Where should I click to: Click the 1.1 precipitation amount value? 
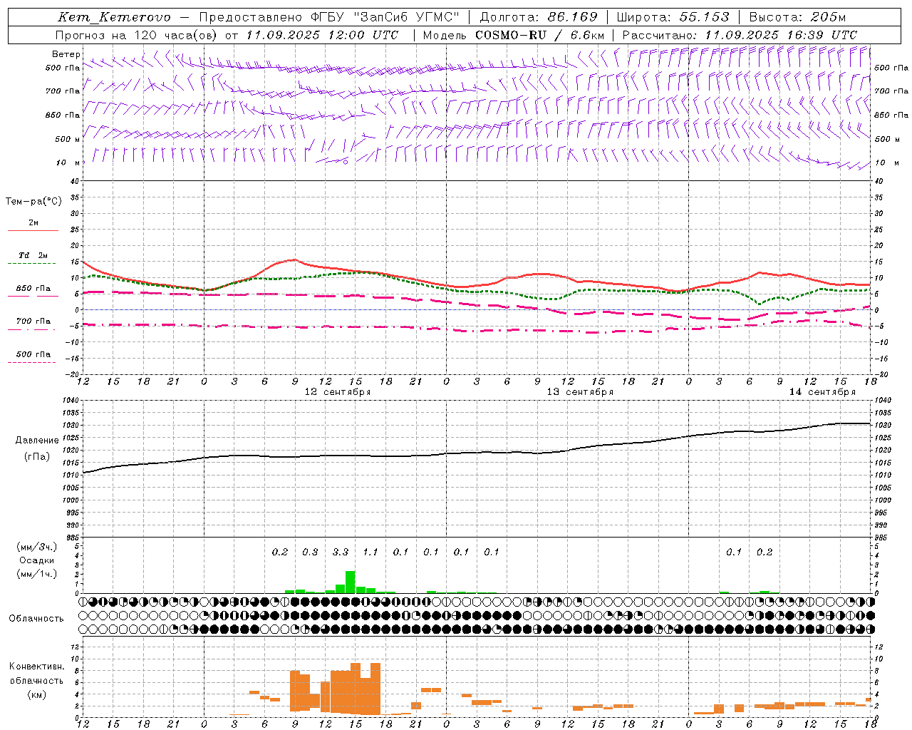(x=370, y=552)
